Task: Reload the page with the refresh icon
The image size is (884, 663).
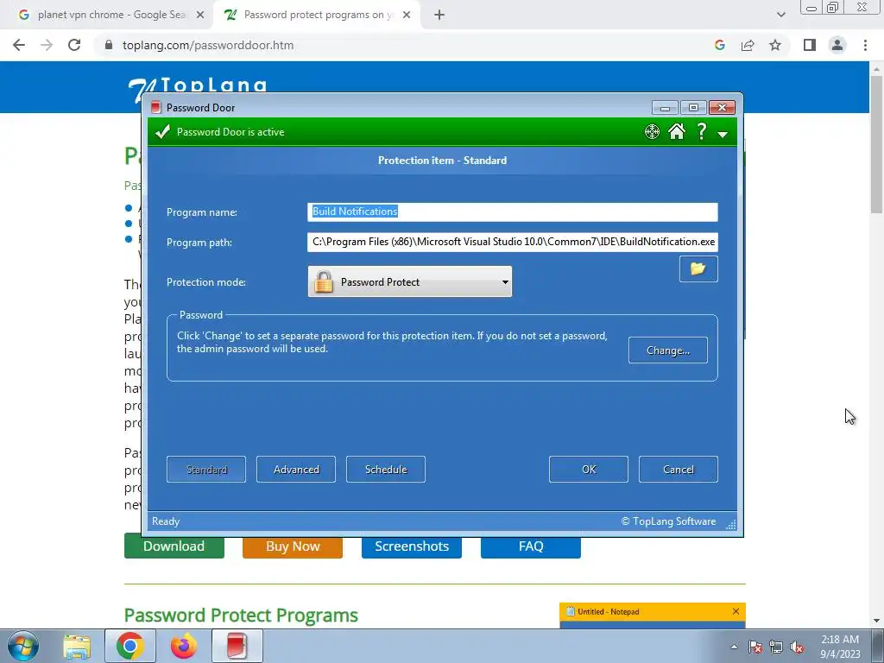Action: (x=74, y=45)
